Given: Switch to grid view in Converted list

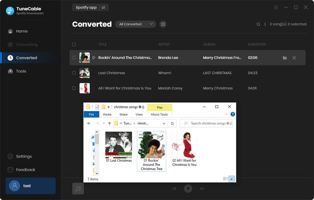Looking at the screenshot, I should (x=163, y=24).
